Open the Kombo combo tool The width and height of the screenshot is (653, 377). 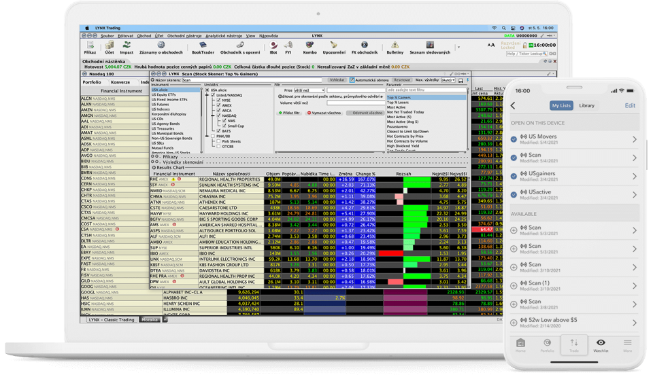309,48
